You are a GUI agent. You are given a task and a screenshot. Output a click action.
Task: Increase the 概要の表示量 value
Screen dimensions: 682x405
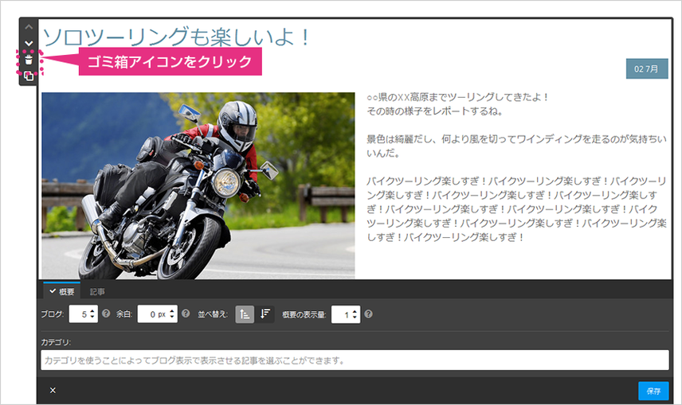[x=355, y=311]
